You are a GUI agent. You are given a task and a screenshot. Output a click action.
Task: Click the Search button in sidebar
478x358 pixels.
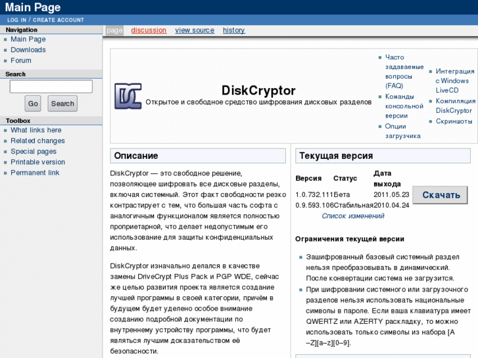coord(62,104)
